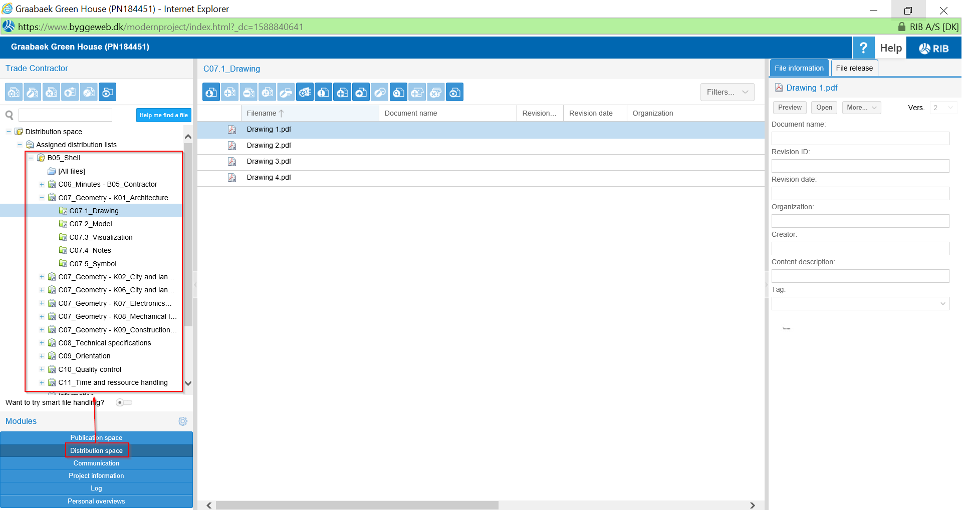Click the gear export icon in file toolbar
The width and height of the screenshot is (962, 510).
(x=305, y=92)
